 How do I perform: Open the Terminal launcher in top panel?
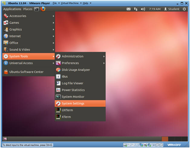(x=37, y=9)
